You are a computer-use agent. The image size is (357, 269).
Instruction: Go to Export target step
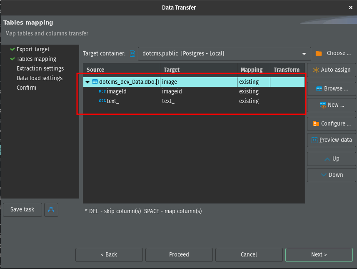pyautogui.click(x=33, y=49)
